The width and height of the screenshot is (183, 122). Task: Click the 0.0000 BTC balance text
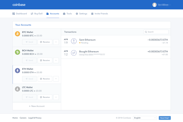pyautogui.click(x=28, y=36)
